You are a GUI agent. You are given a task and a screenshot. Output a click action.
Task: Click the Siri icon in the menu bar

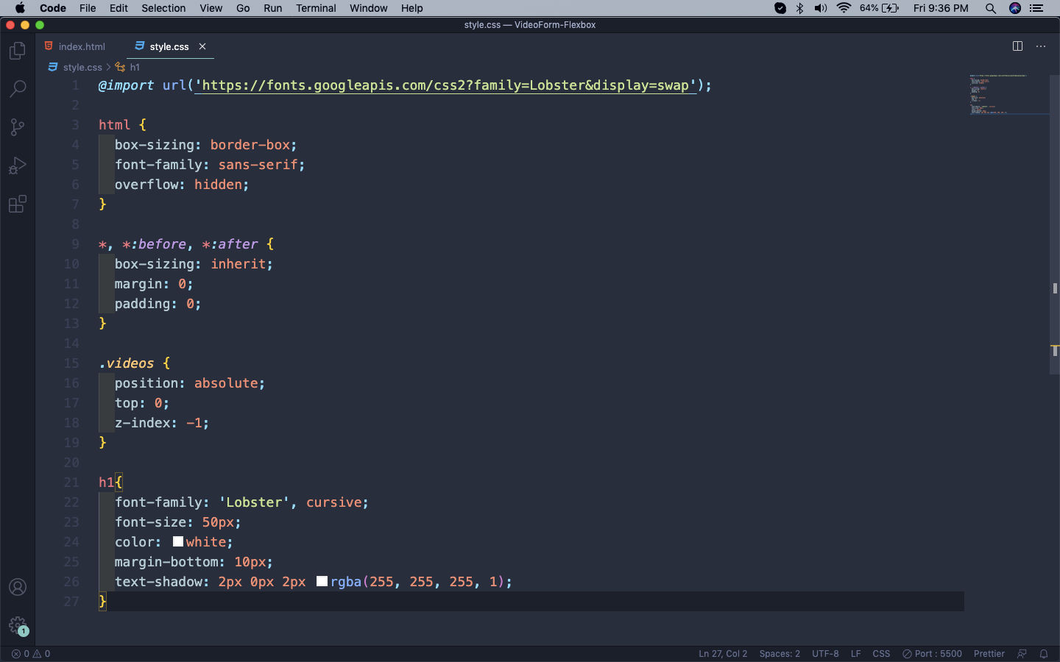(x=1015, y=8)
